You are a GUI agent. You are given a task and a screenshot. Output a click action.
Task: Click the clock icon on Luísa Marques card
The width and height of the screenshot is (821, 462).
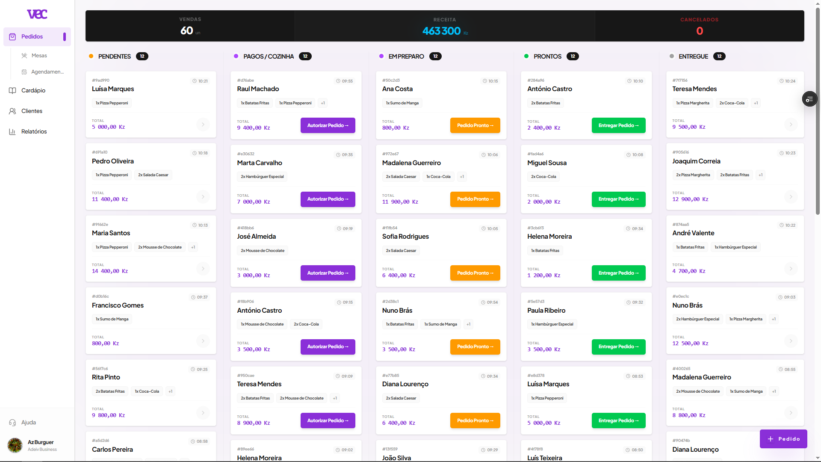[x=195, y=81]
